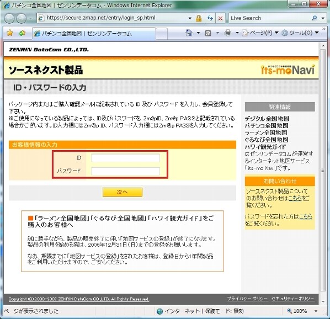
Task: Open the Favorites Center star icon
Action: pos(10,33)
